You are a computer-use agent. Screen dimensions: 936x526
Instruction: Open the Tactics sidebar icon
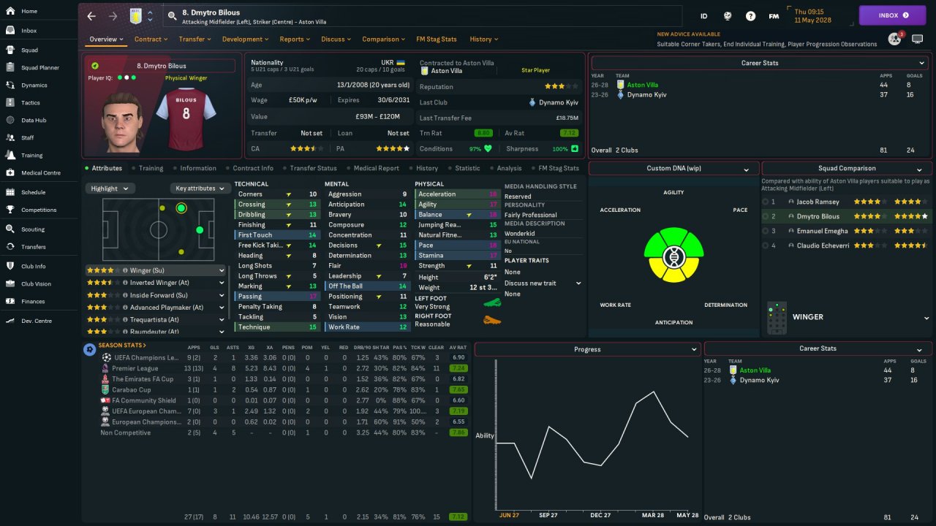pos(10,103)
